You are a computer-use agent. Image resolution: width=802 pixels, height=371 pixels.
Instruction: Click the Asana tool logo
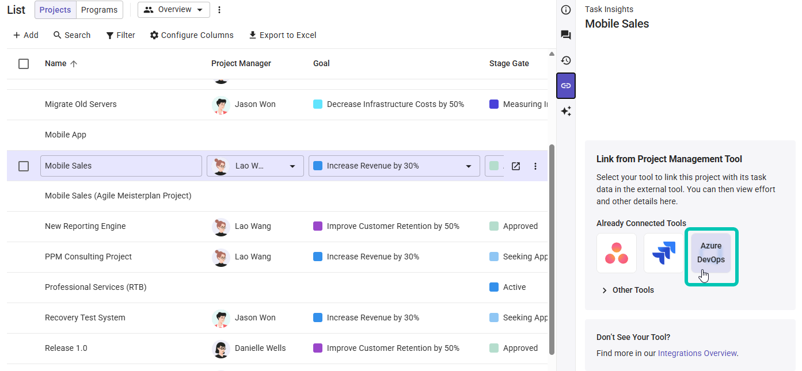617,253
